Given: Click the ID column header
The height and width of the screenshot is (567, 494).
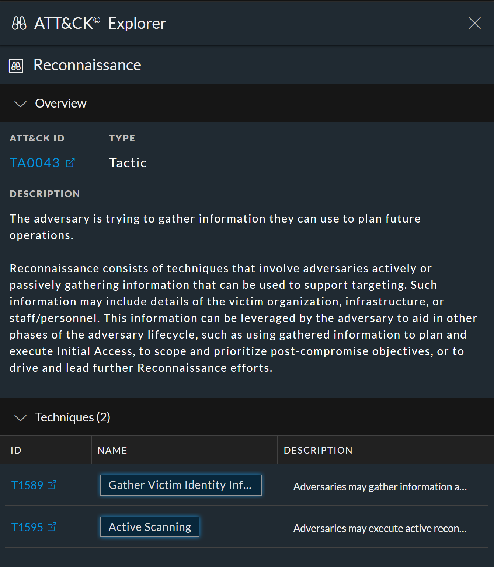Looking at the screenshot, I should (x=16, y=450).
